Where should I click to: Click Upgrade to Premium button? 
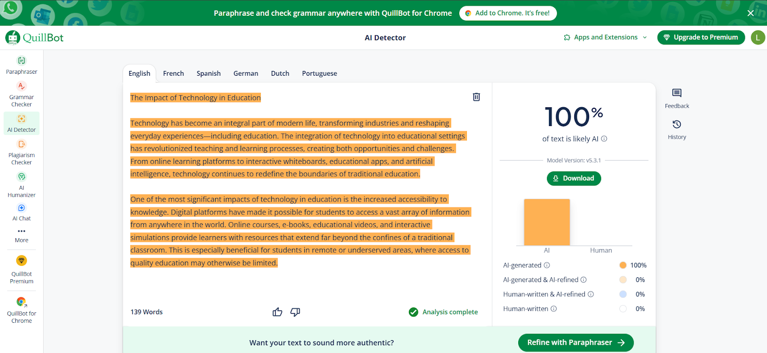pyautogui.click(x=701, y=37)
